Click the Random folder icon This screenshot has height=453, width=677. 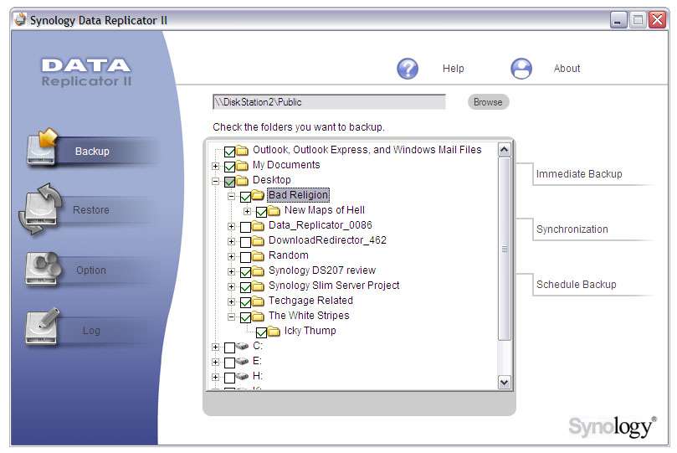(258, 255)
